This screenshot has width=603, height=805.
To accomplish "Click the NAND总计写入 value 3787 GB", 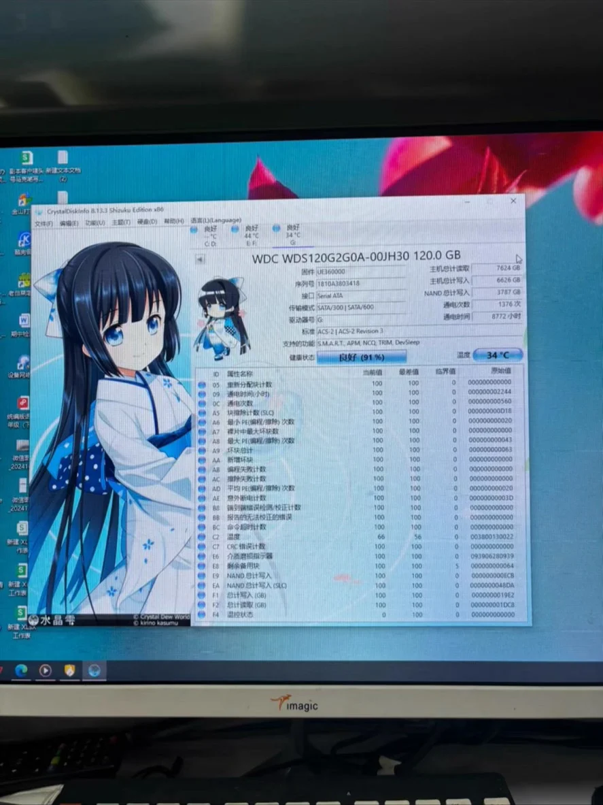I will 497,292.
